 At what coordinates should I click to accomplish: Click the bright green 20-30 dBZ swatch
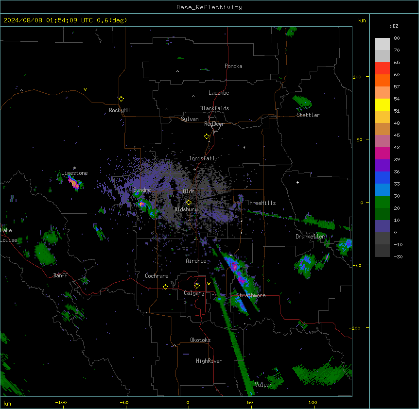[x=382, y=202]
